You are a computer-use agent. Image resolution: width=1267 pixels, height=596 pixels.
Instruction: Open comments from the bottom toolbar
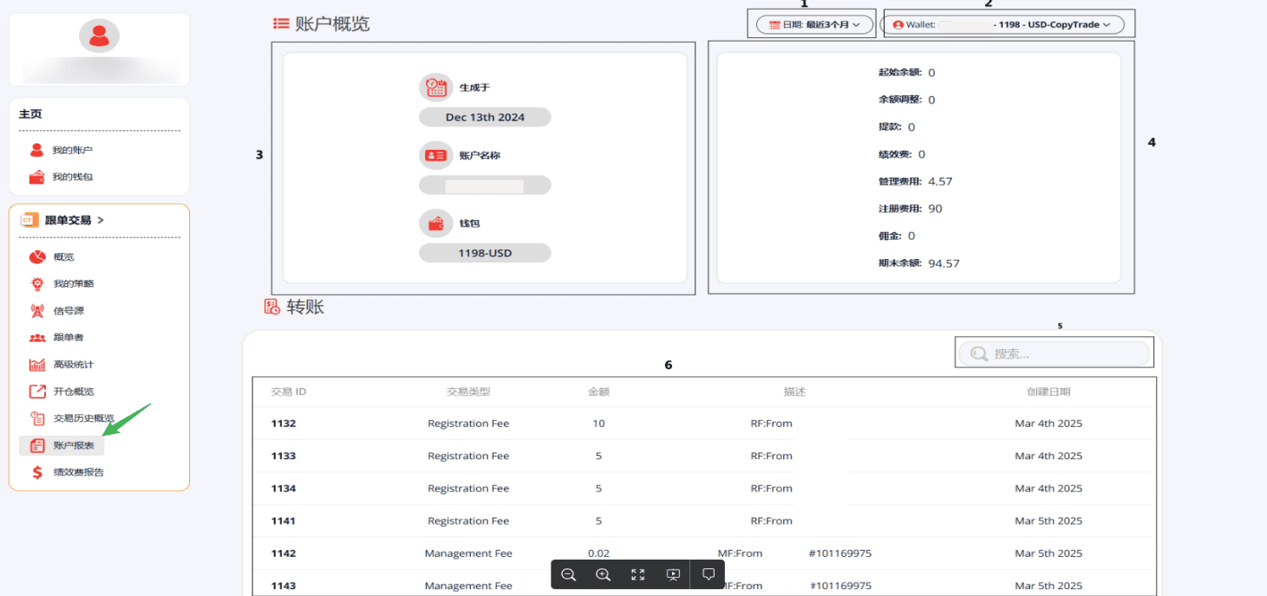click(x=708, y=574)
